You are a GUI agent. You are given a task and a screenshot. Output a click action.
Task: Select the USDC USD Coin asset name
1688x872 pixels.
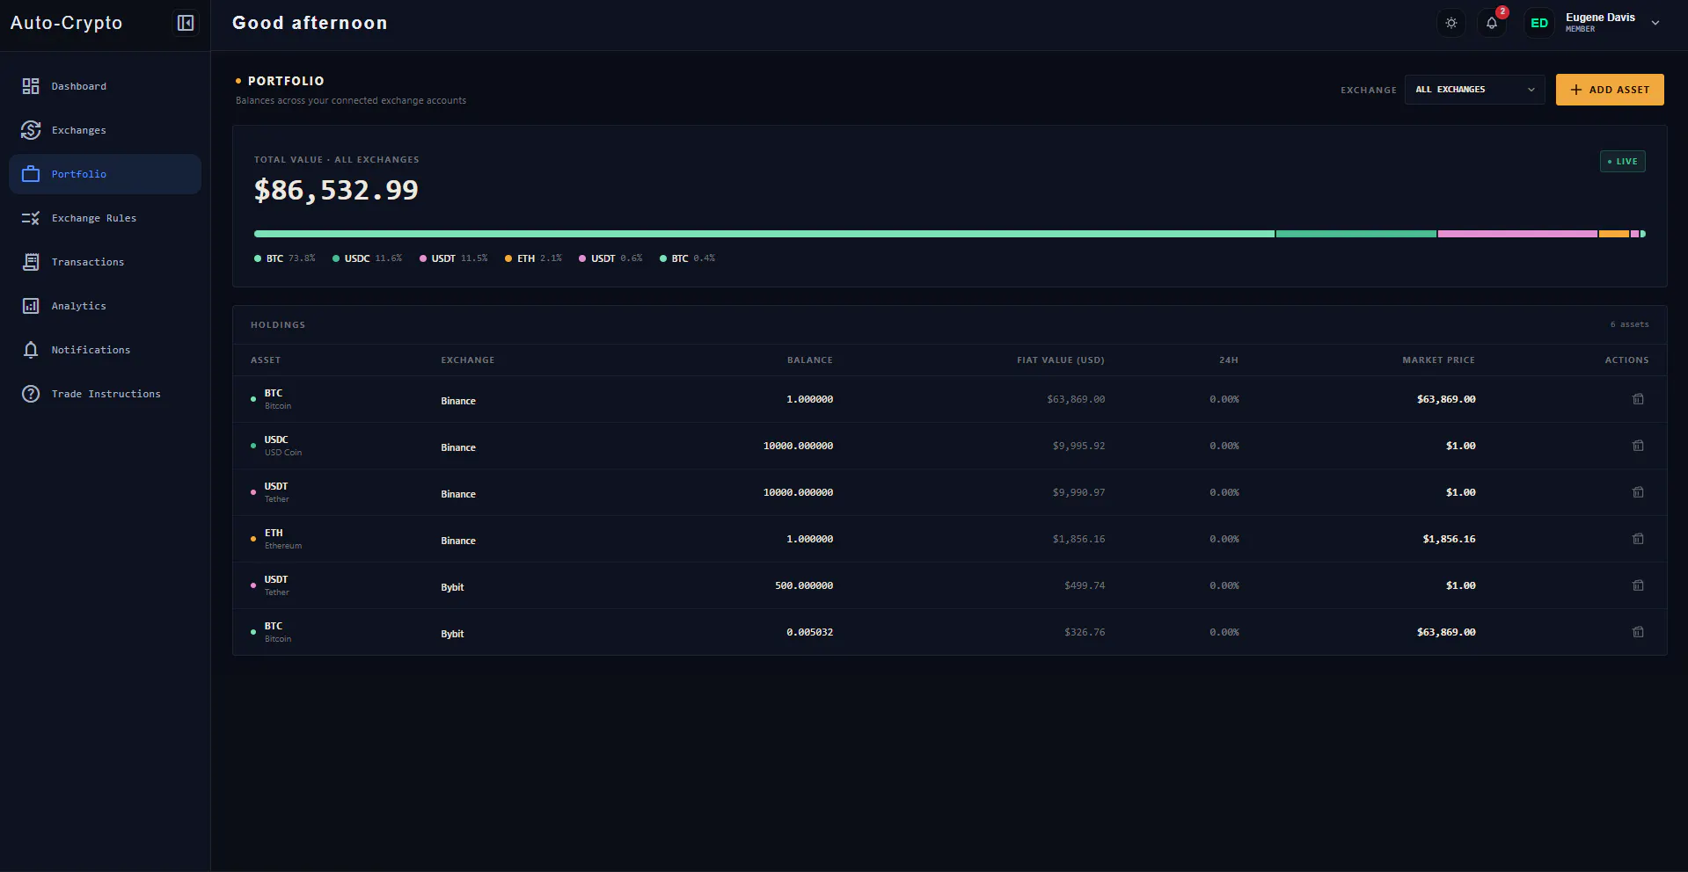(282, 446)
